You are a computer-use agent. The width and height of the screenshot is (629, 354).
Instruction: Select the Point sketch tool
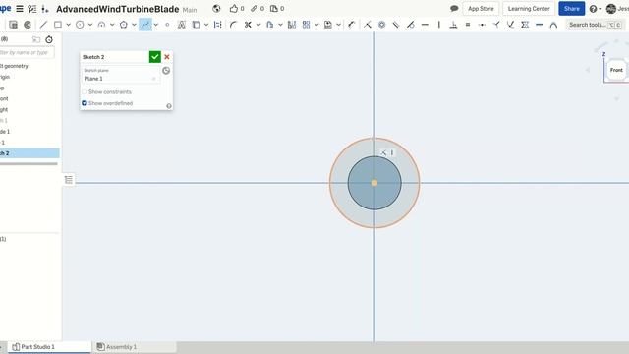click(167, 25)
